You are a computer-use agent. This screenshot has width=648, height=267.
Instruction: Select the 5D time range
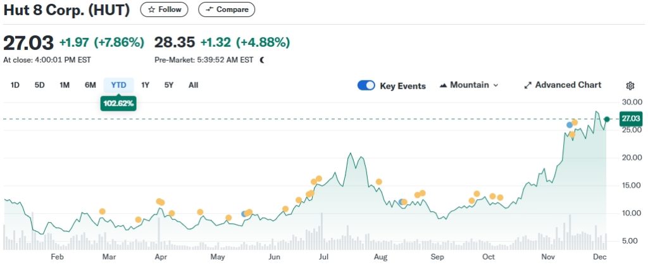pyautogui.click(x=40, y=85)
